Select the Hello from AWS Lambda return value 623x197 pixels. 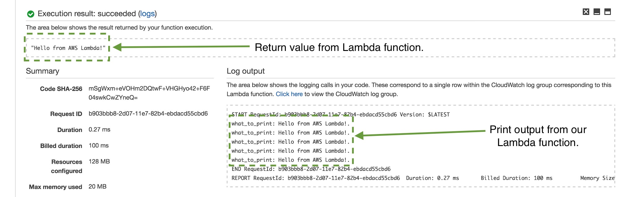[69, 48]
